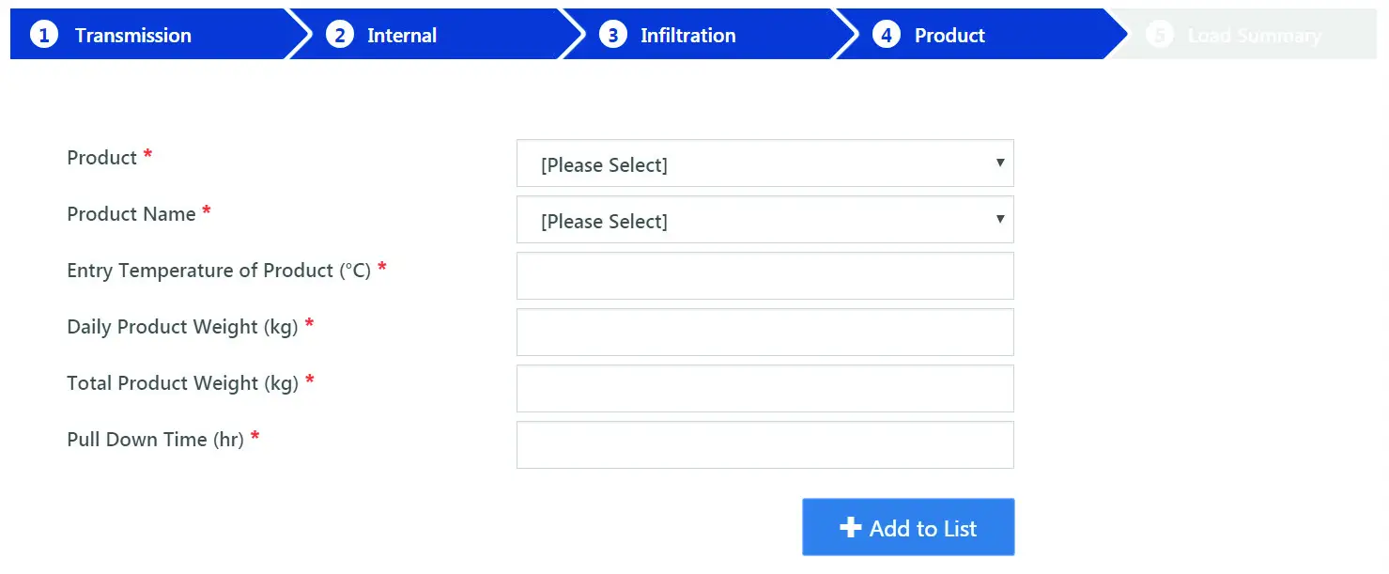
Task: Focus the Entry Temperature of Product field
Action: click(x=764, y=276)
